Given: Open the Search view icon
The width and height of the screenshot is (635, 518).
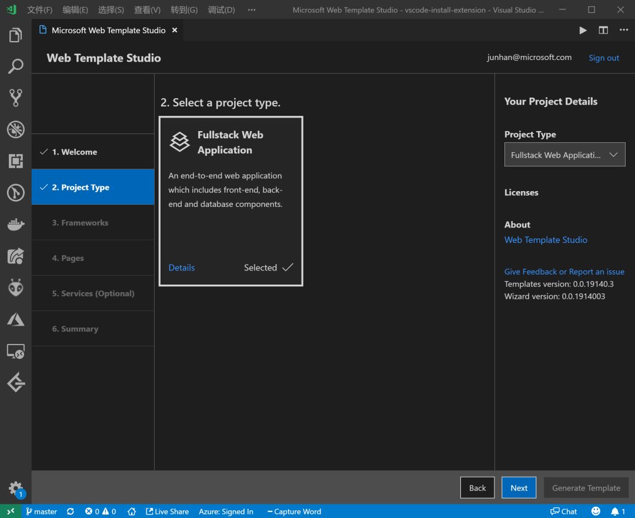Looking at the screenshot, I should pyautogui.click(x=15, y=66).
